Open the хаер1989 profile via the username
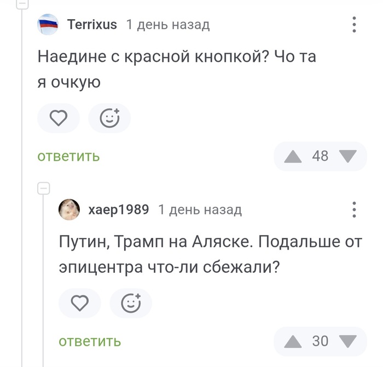Viewport: 383px width, 367px height. pos(118,210)
